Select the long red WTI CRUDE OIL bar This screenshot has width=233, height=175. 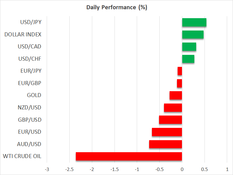[x=129, y=156]
